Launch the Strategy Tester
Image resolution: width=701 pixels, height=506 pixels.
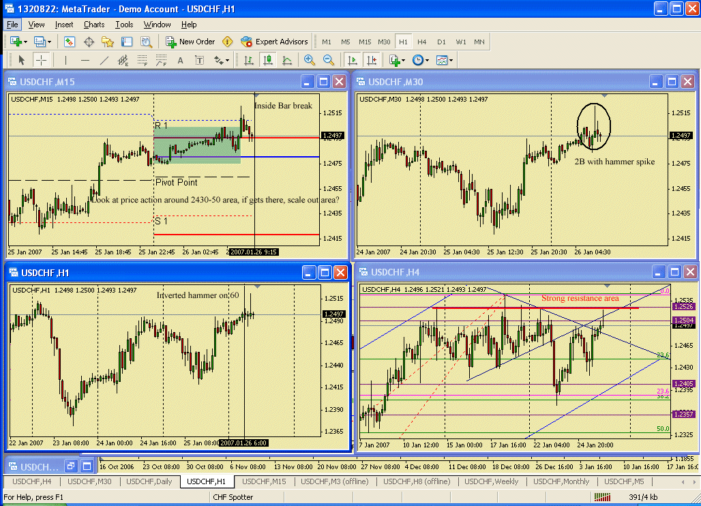[x=146, y=42]
